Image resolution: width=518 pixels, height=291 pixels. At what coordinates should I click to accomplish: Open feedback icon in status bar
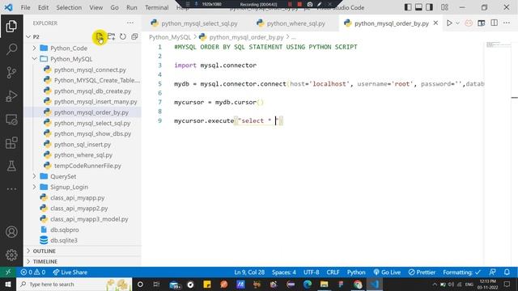point(492,272)
